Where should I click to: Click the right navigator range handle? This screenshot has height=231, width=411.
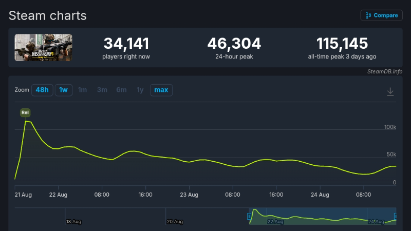click(x=396, y=216)
